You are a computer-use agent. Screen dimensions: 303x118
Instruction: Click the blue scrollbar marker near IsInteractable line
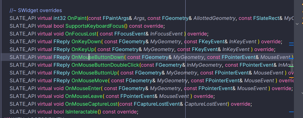[291, 111]
